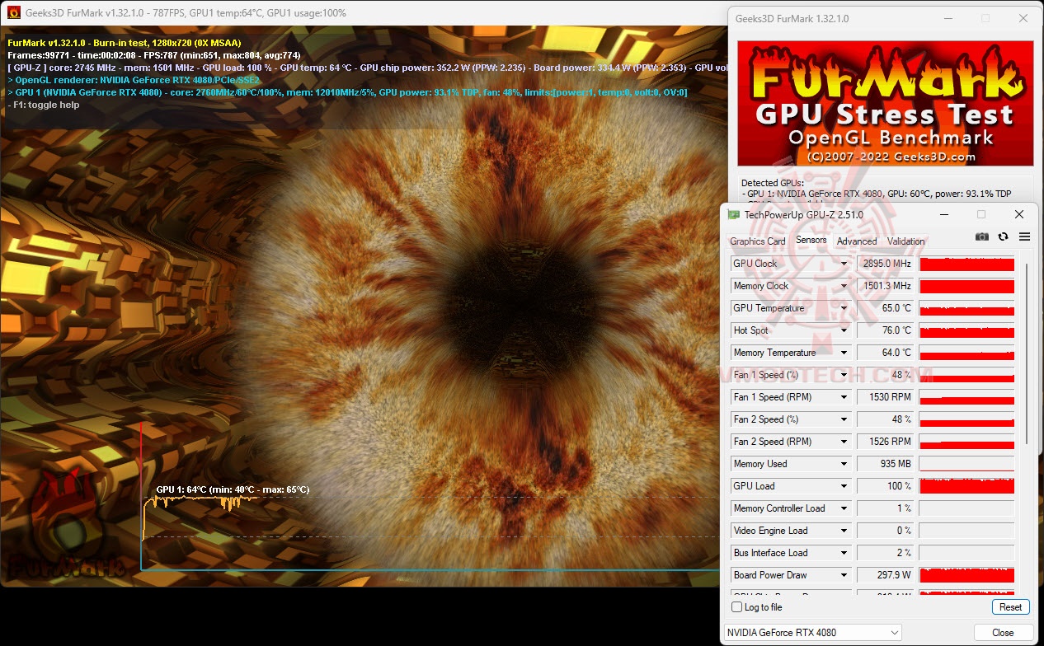Screen dimensions: 1044x646
Task: Click the FurMark burn-in window title icon
Action: coord(13,12)
